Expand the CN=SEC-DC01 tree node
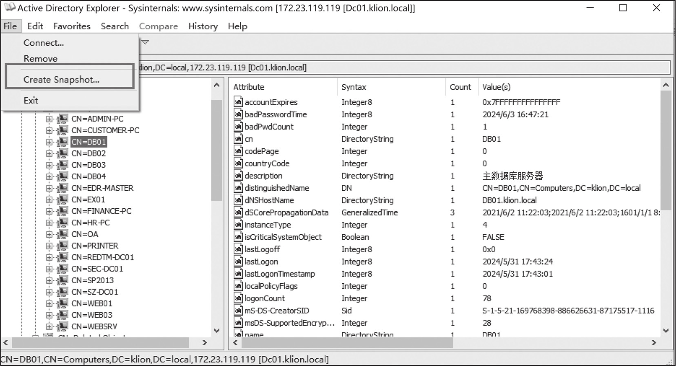The image size is (676, 366). pyautogui.click(x=49, y=269)
